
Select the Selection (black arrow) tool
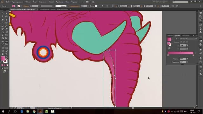pos(3,13)
